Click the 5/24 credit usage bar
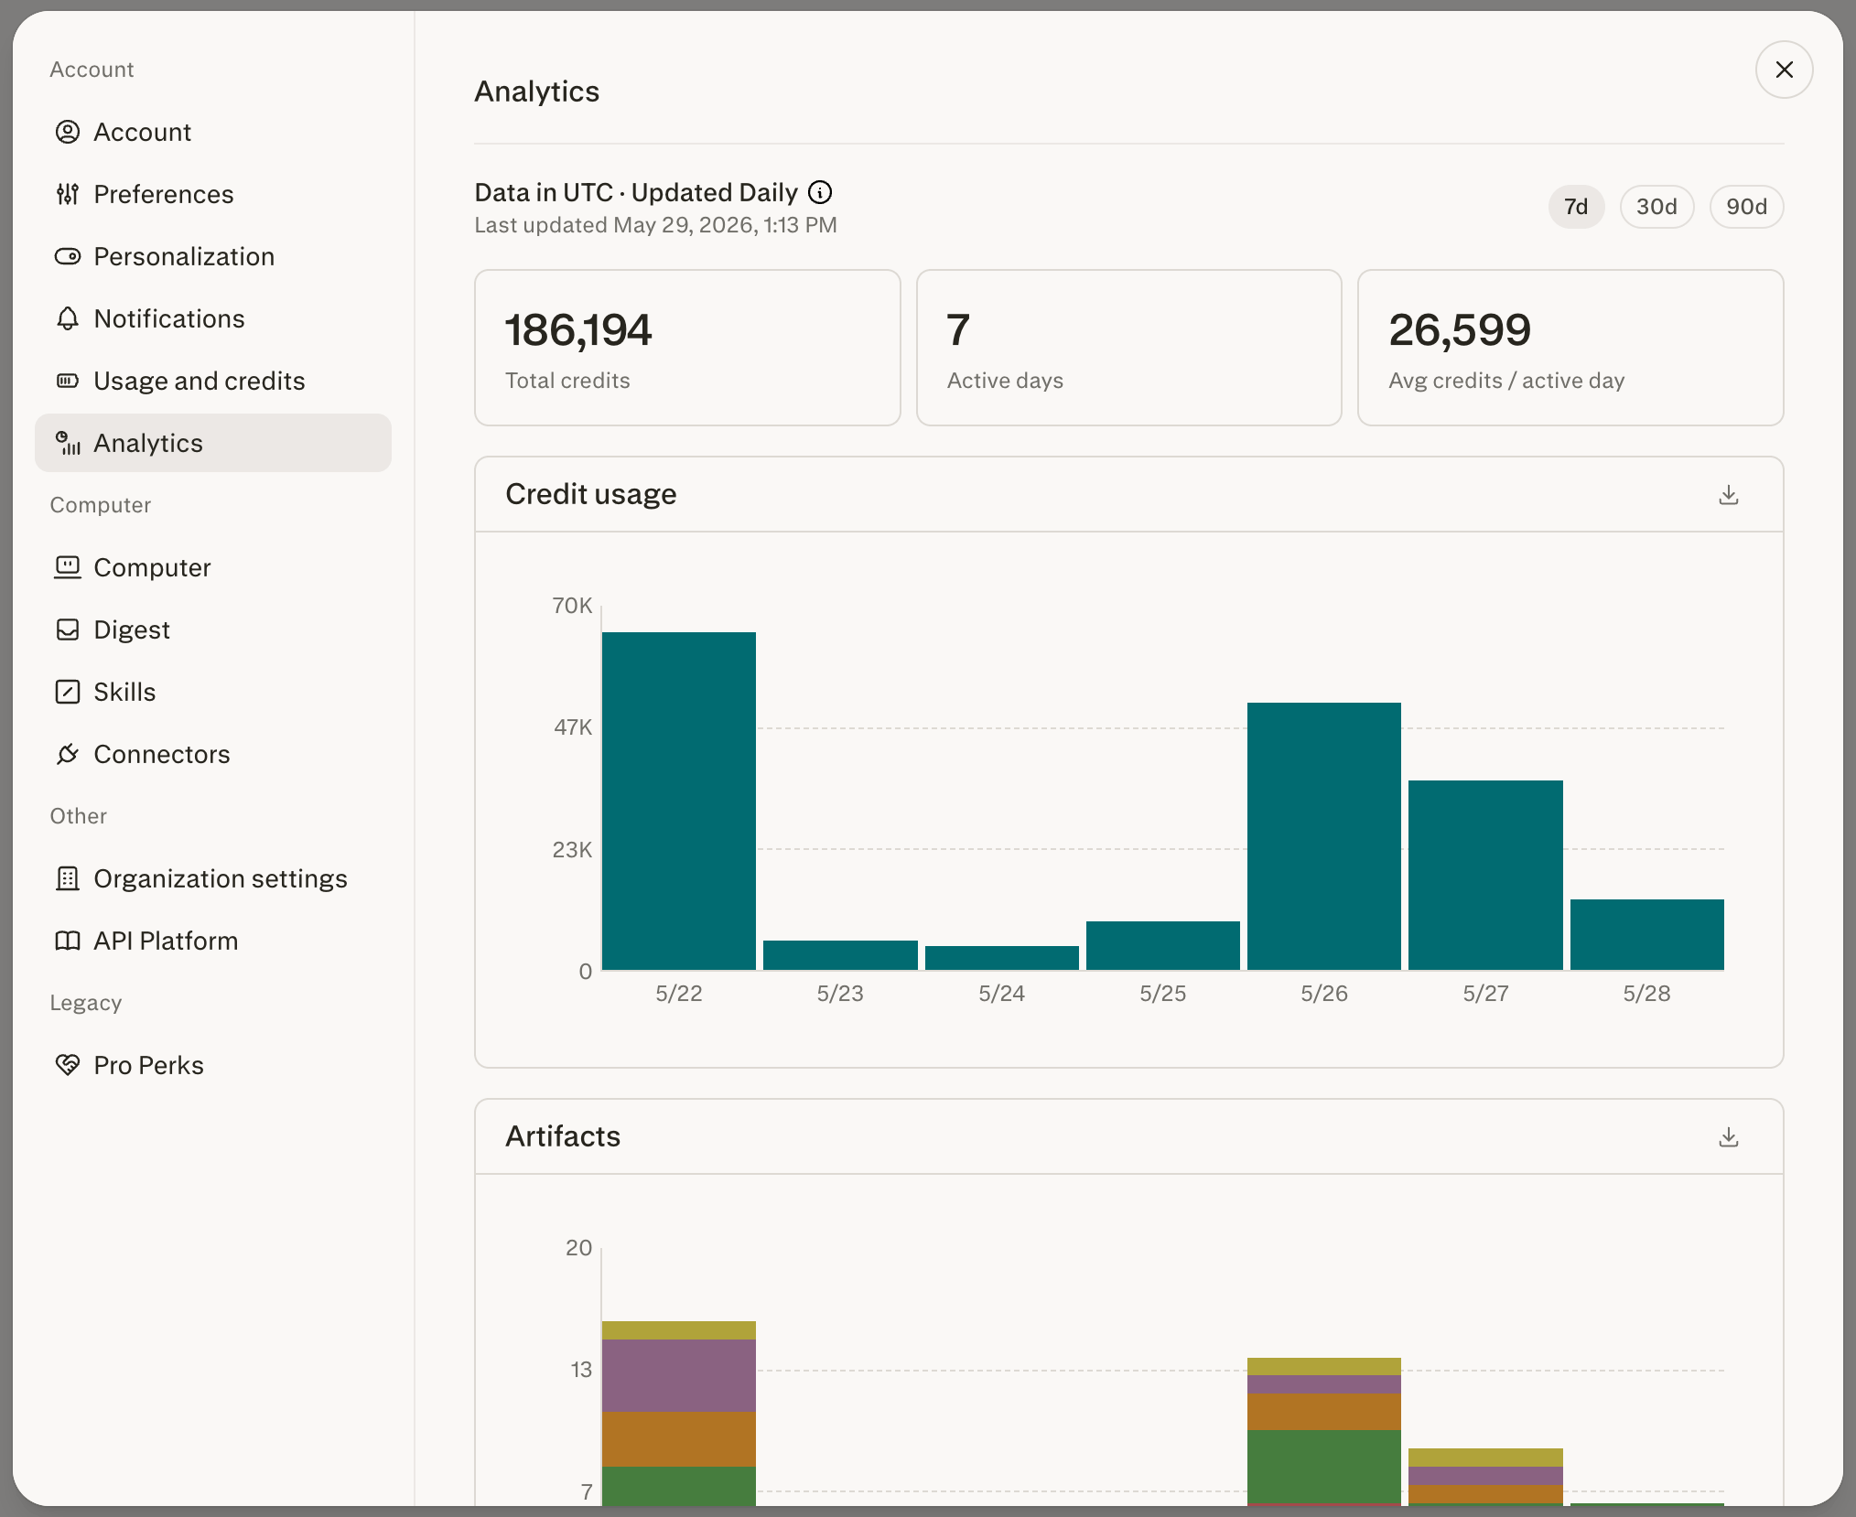This screenshot has width=1856, height=1517. point(1002,958)
